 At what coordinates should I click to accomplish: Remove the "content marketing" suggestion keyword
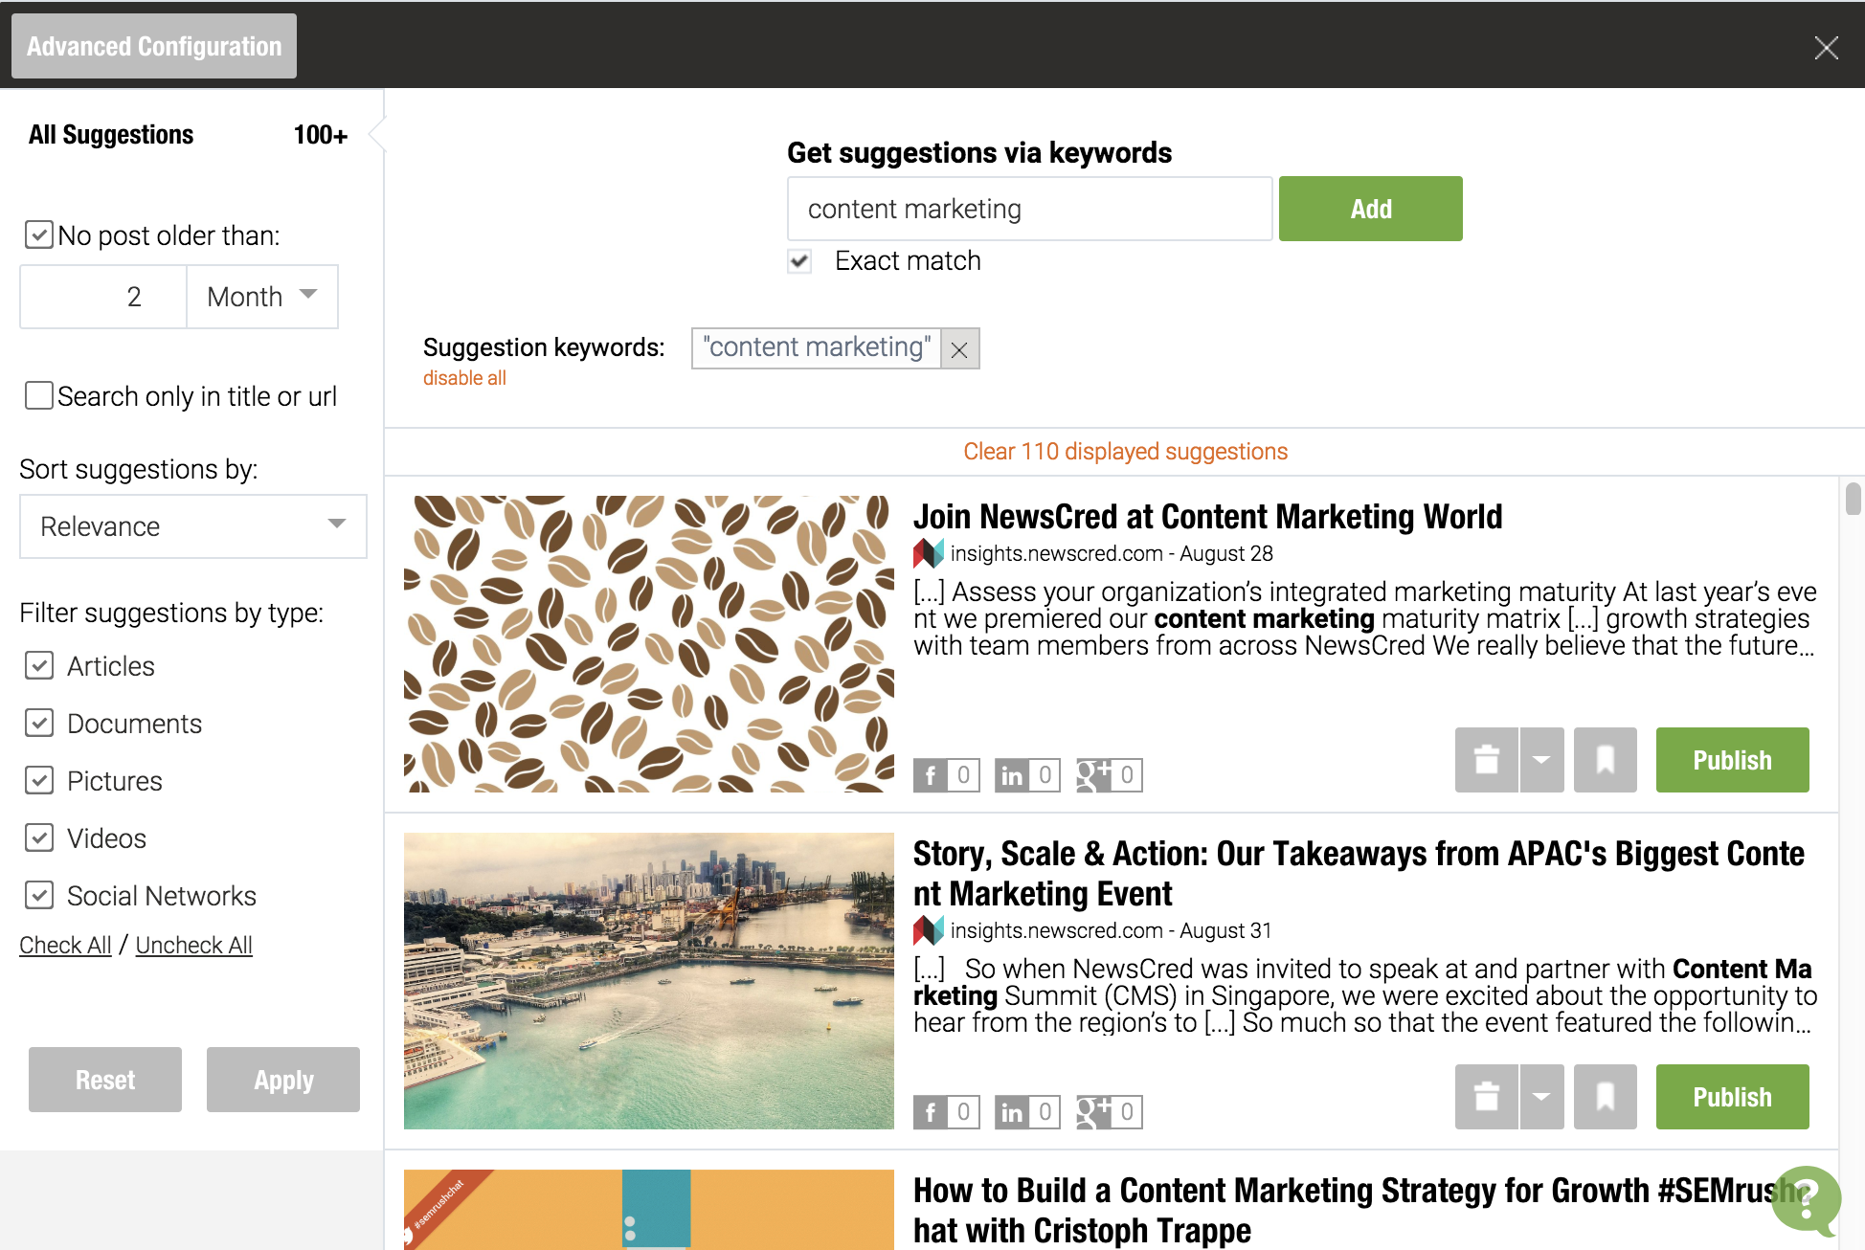pyautogui.click(x=959, y=349)
